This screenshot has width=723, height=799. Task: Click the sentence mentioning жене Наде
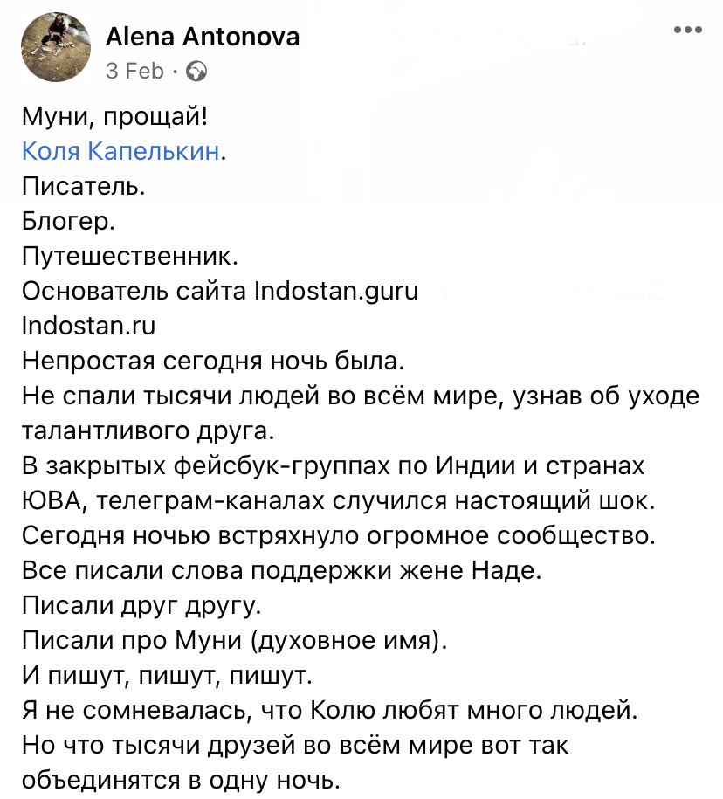281,571
